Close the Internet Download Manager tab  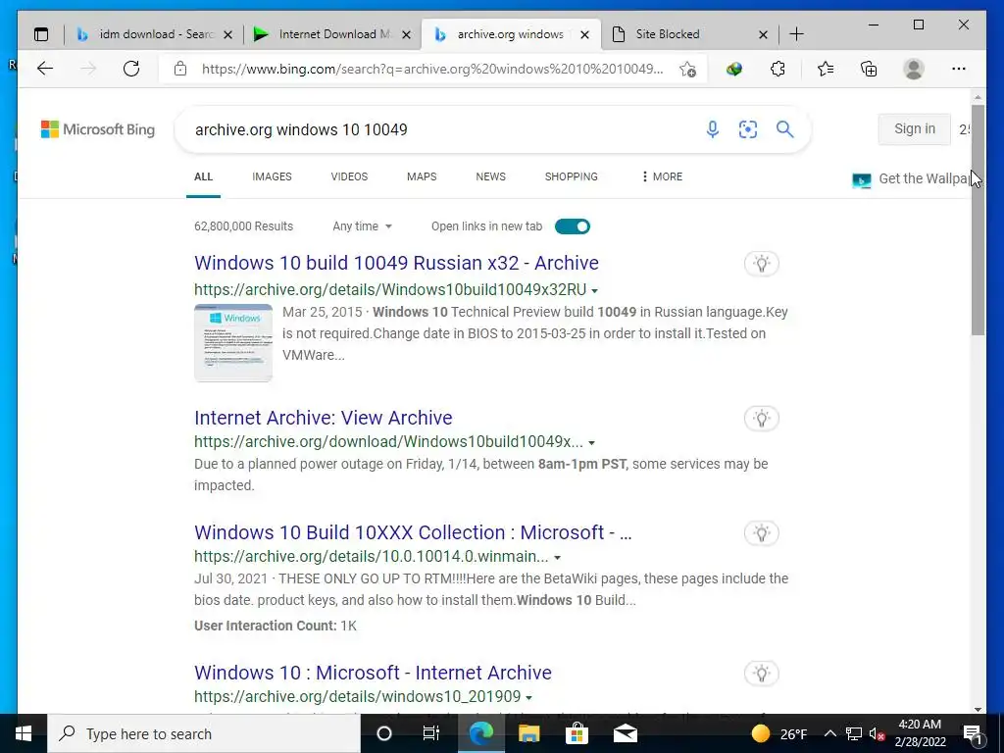pos(406,34)
